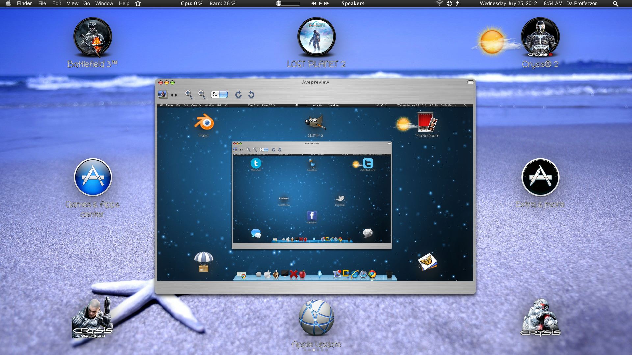Image resolution: width=632 pixels, height=355 pixels.
Task: Skip to next track in the menu bar
Action: (326, 3)
